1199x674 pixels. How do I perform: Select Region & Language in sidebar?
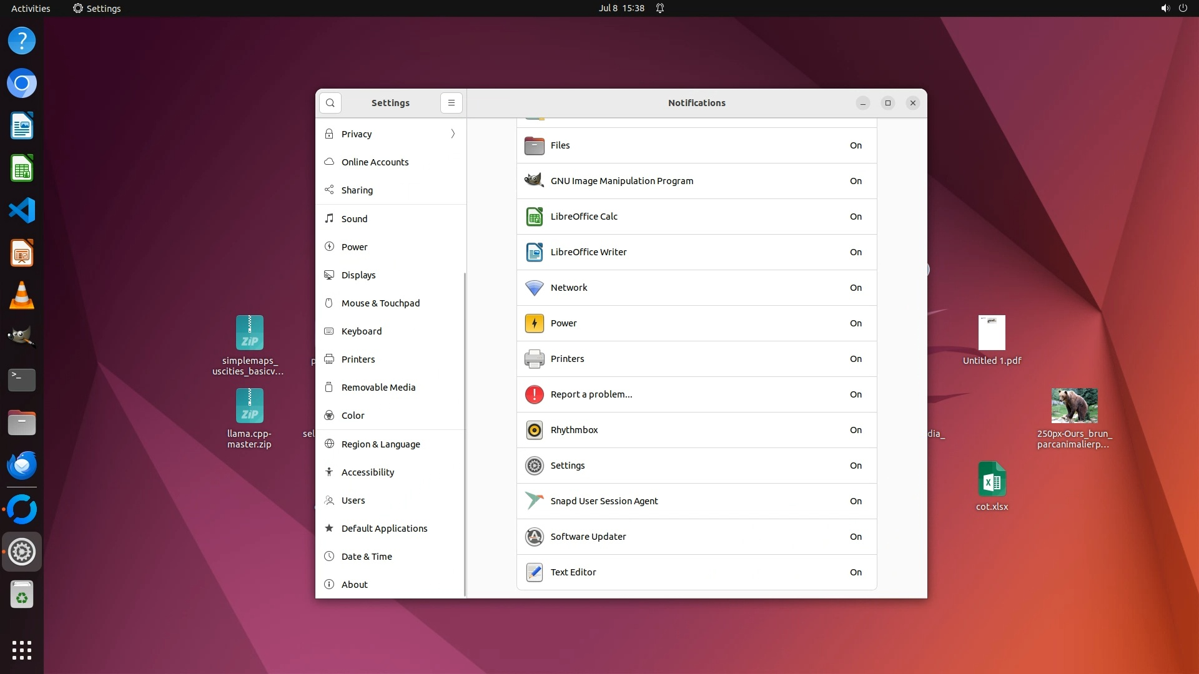pyautogui.click(x=380, y=444)
